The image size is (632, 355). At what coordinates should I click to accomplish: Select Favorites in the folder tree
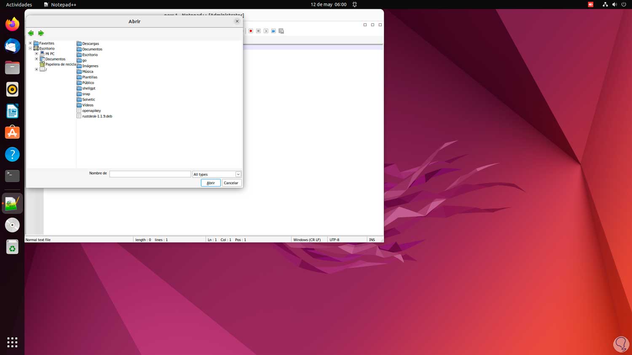(47, 43)
